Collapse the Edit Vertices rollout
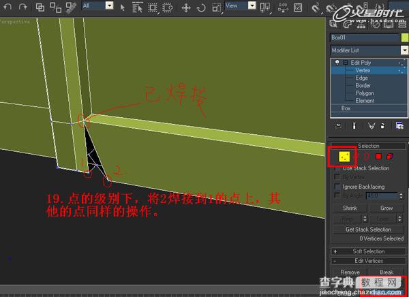This screenshot has height=297, width=409. point(368,261)
